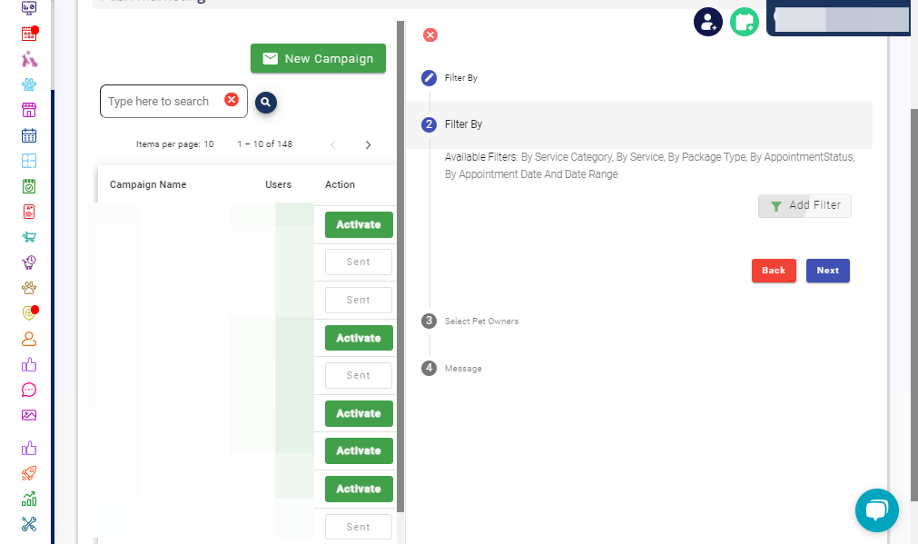Viewport: 918px width, 544px height.
Task: Click the Sent button in ninth row
Action: (x=359, y=527)
